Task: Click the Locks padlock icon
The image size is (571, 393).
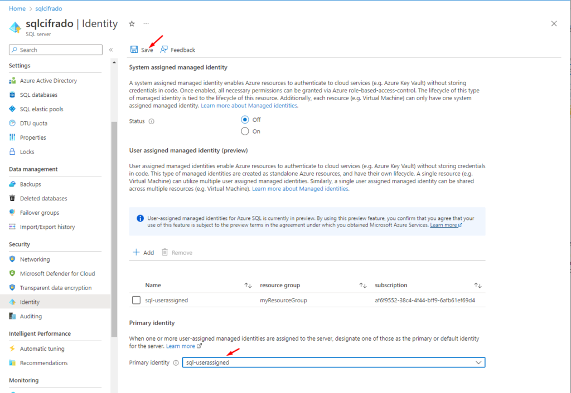Action: click(x=12, y=151)
